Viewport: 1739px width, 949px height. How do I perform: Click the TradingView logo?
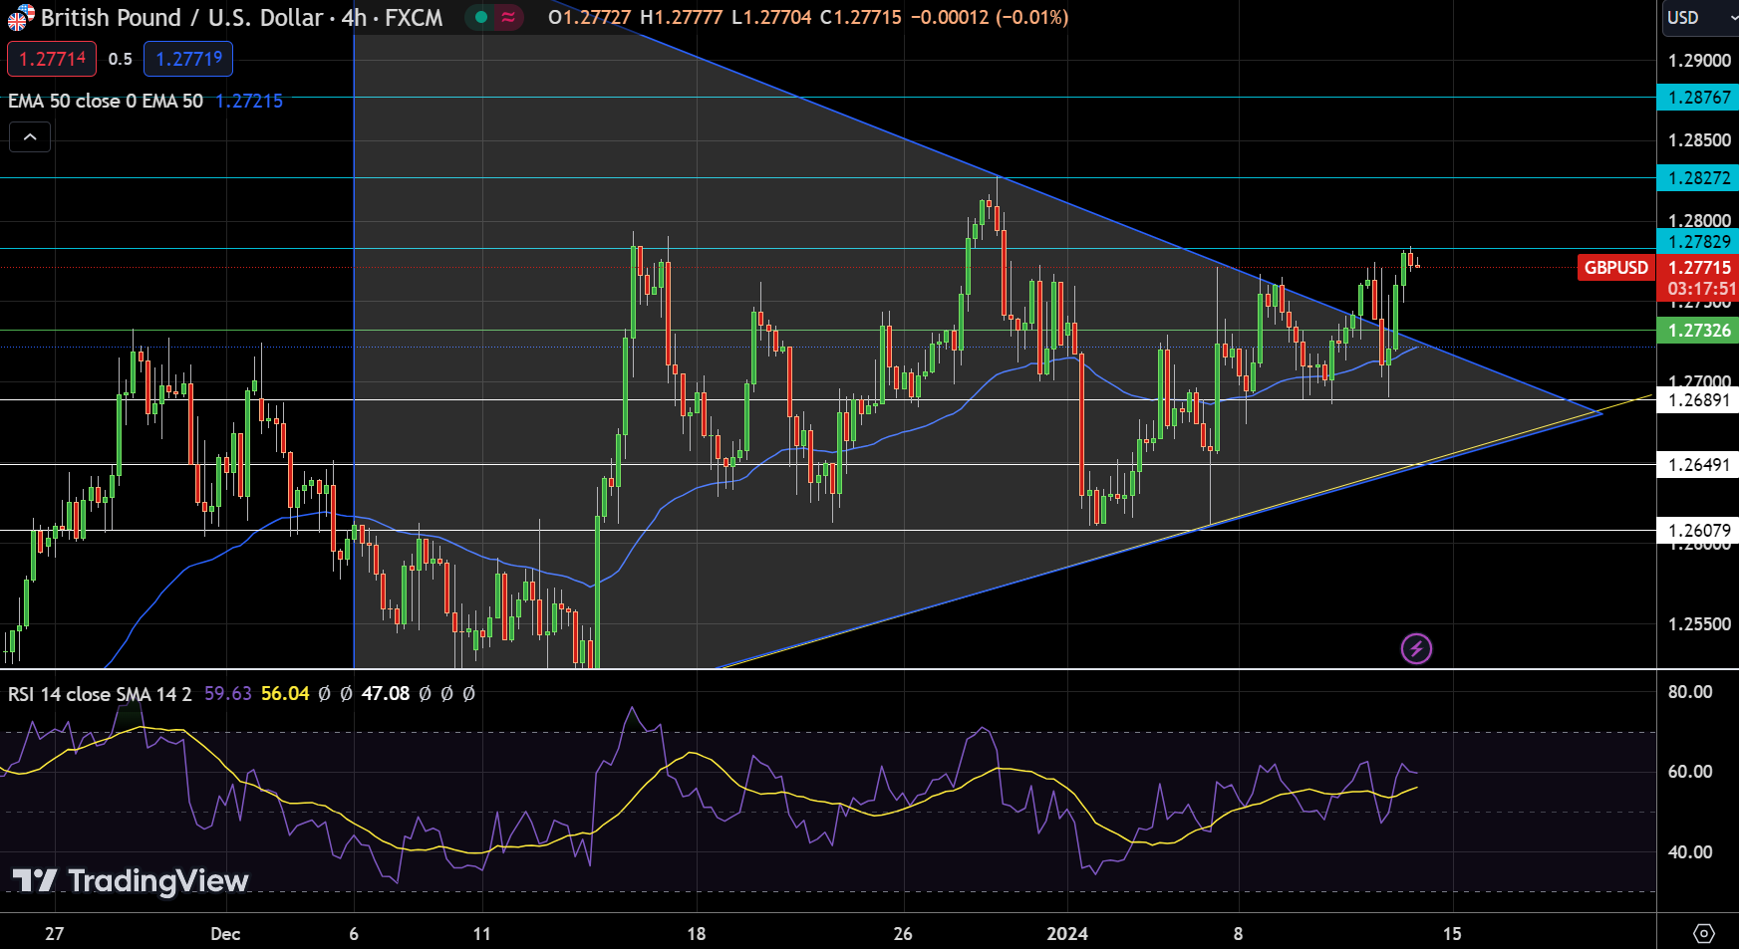131,880
